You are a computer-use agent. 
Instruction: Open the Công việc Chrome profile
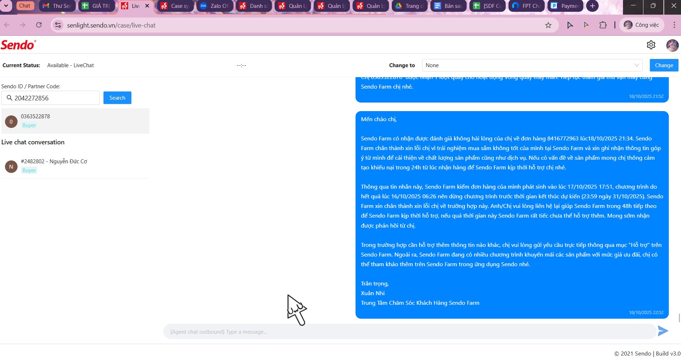(642, 25)
